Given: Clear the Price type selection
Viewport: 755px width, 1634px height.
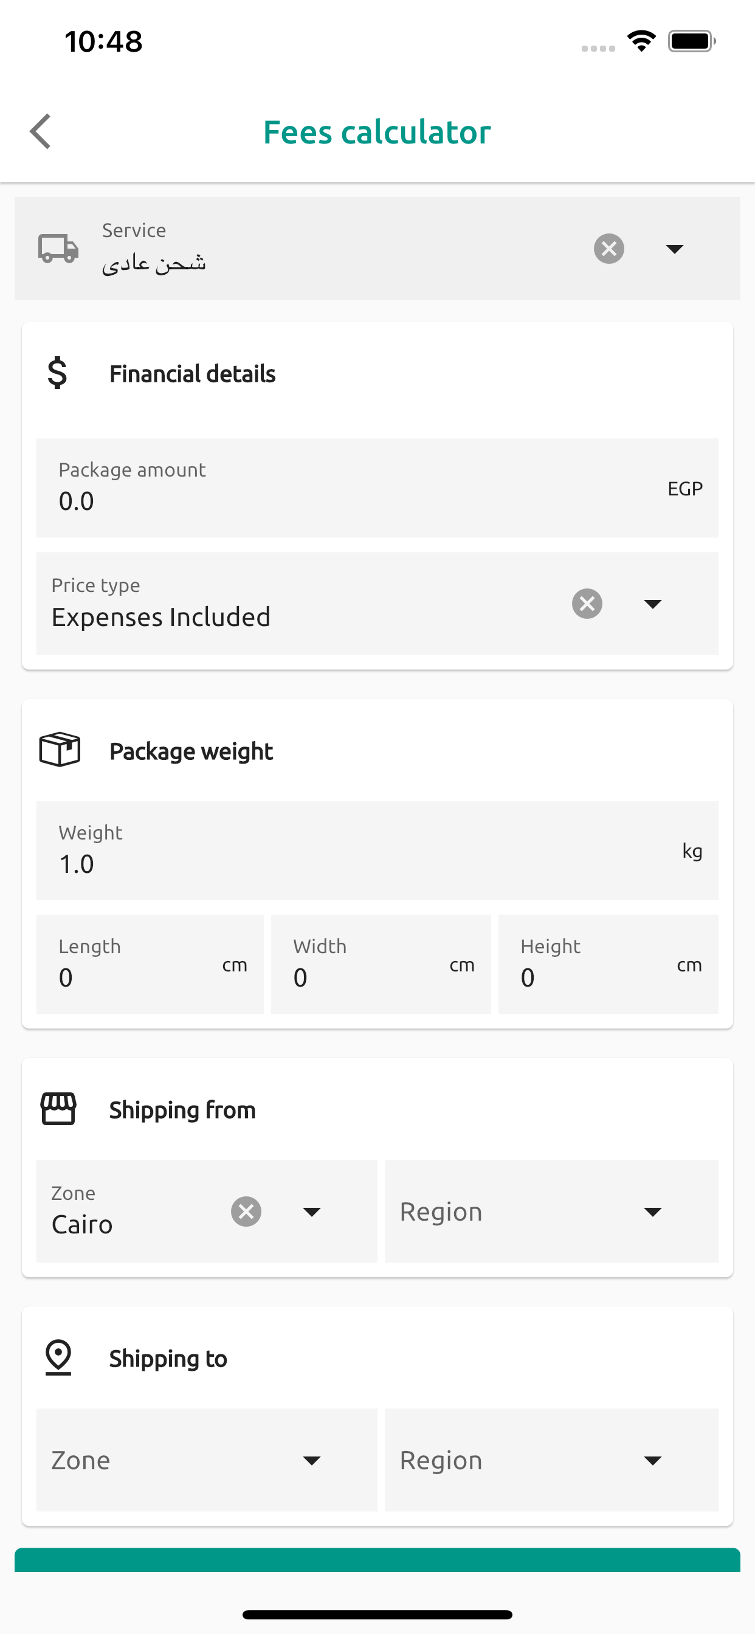Looking at the screenshot, I should click(x=587, y=603).
